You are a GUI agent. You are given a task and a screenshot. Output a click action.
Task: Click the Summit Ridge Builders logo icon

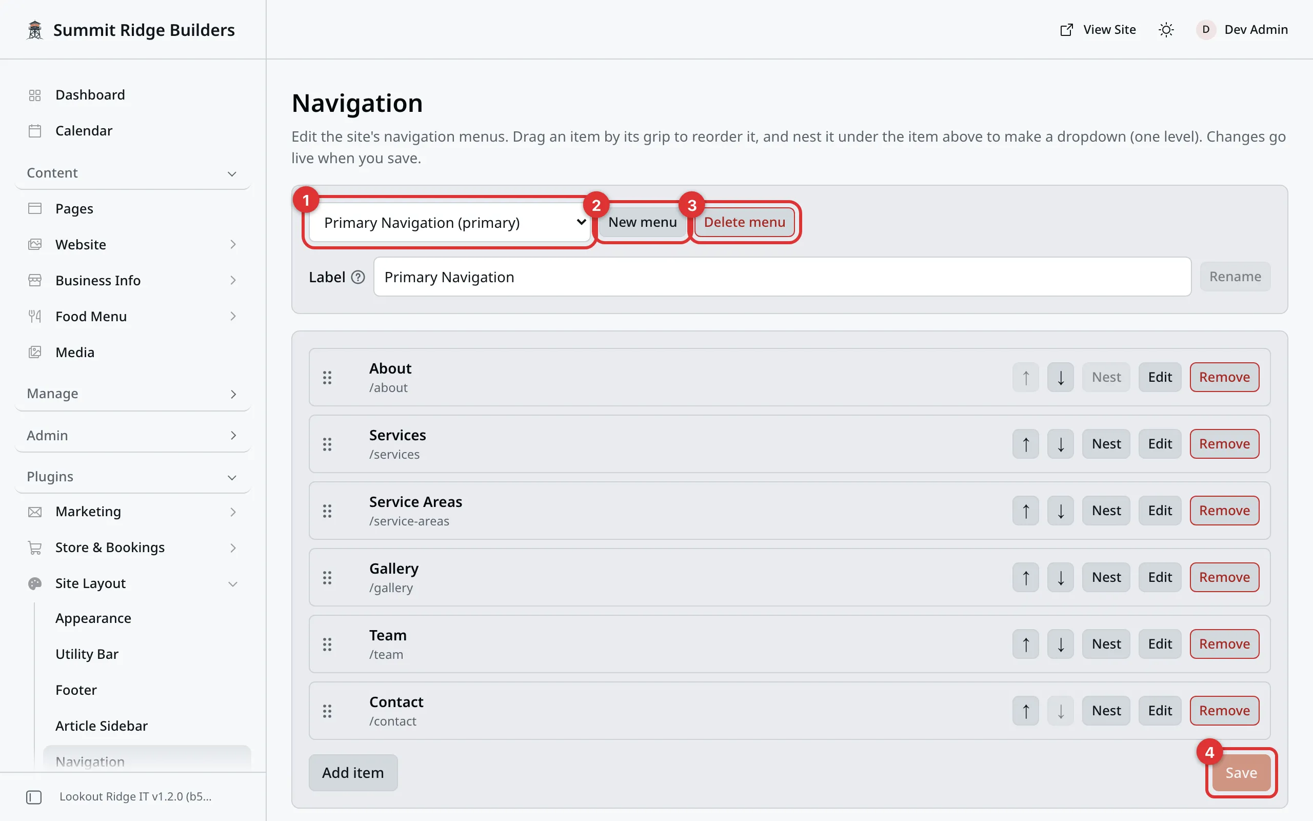pyautogui.click(x=35, y=30)
